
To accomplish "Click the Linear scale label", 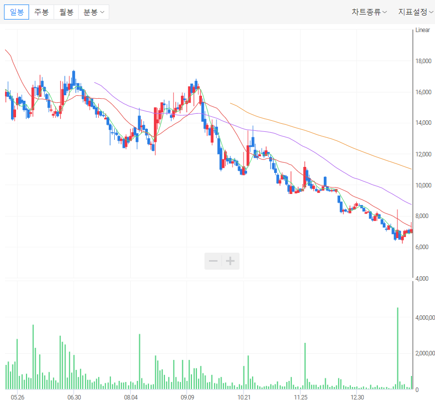I will coord(422,30).
